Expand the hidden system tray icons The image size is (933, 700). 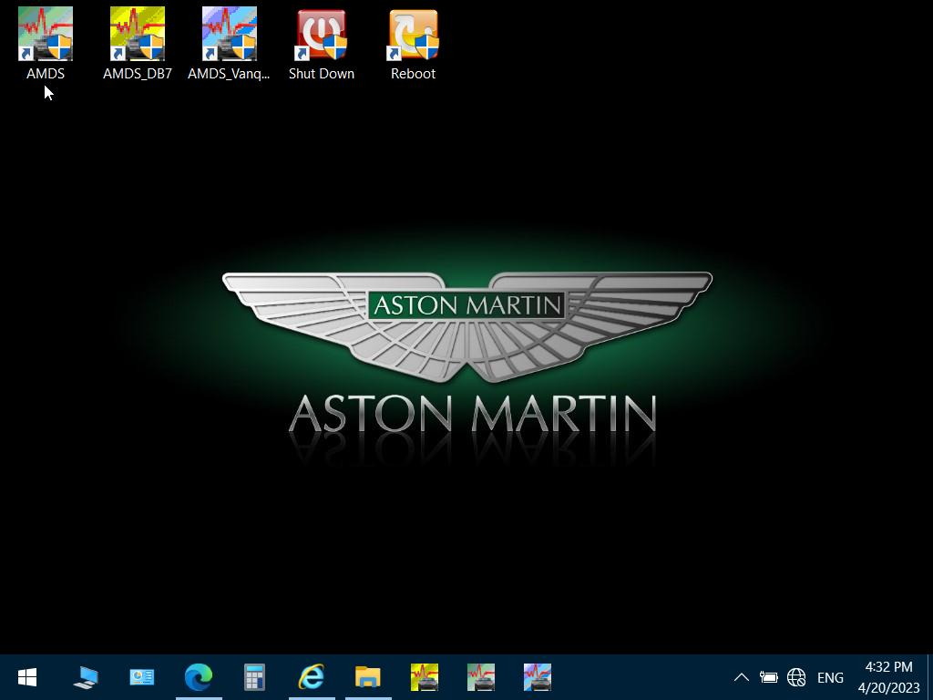(742, 677)
